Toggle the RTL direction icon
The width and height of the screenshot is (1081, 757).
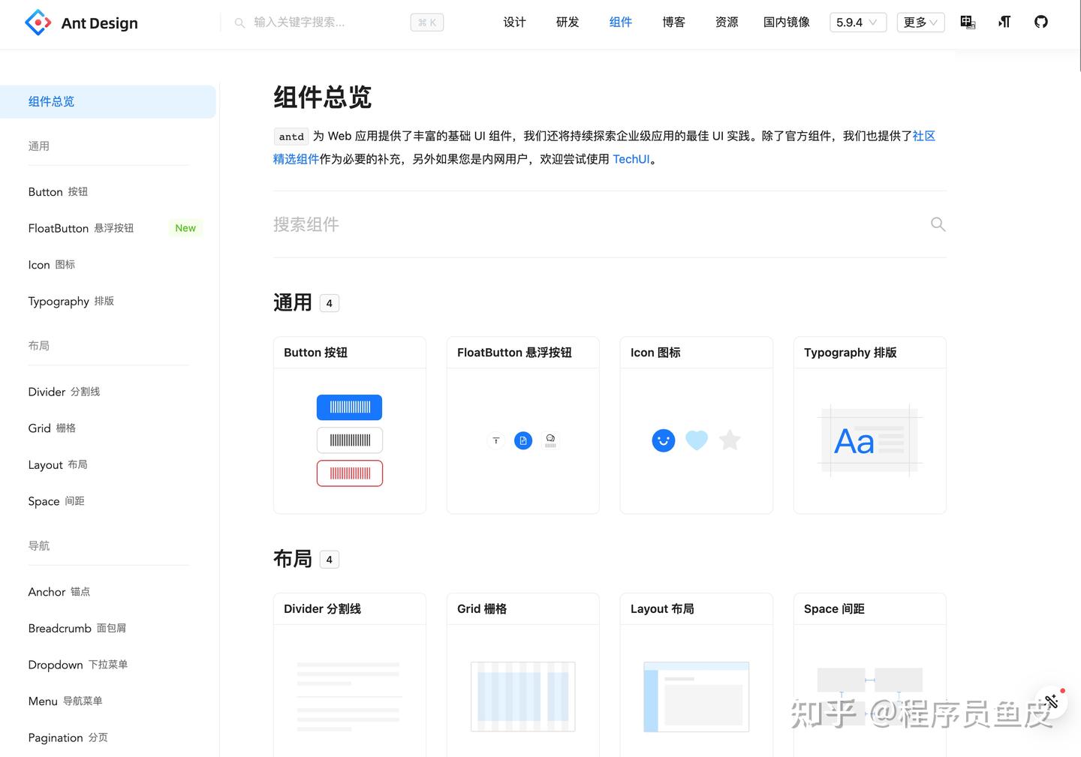1004,23
